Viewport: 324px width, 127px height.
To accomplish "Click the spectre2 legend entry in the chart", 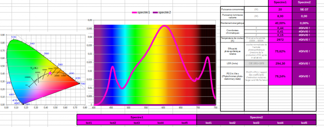I will point(162,12).
